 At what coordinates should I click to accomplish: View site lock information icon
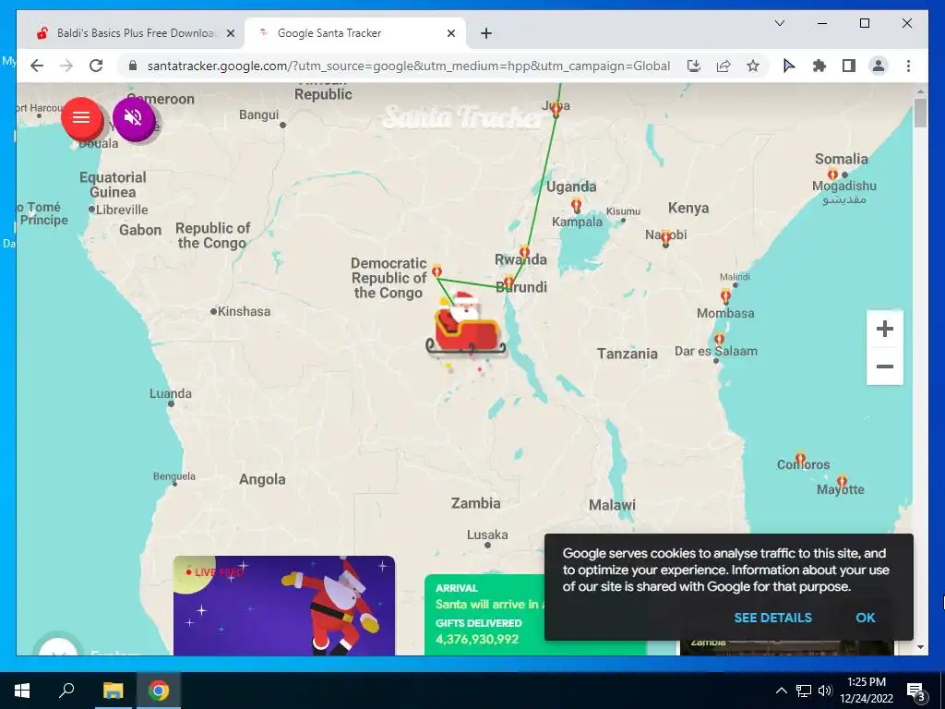click(x=133, y=66)
